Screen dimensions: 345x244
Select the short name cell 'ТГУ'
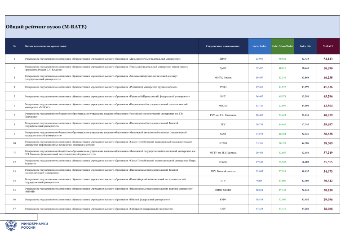click(223, 124)
